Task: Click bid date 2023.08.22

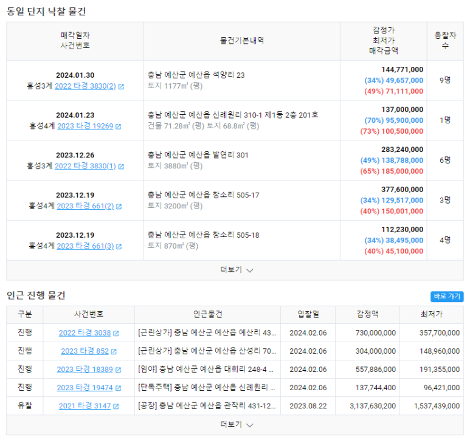Action: click(x=308, y=406)
